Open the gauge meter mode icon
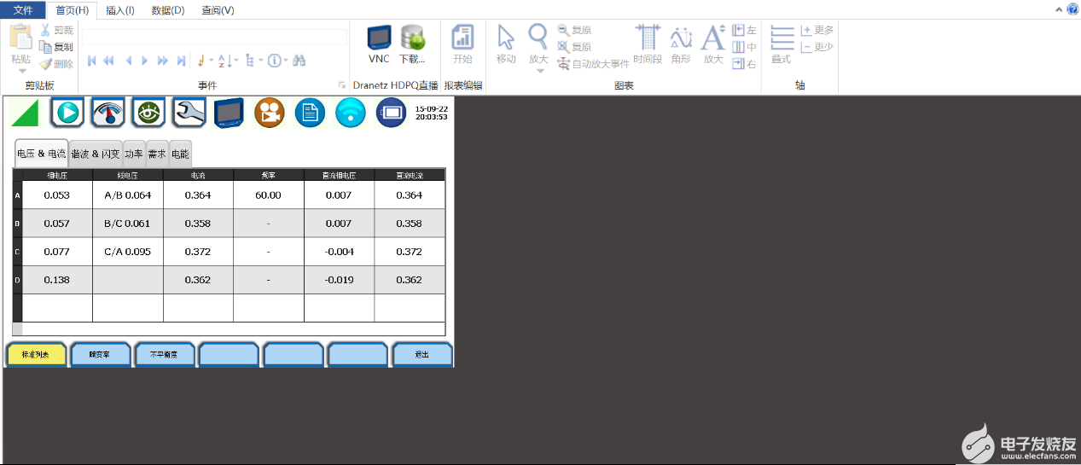1081x465 pixels. tap(108, 113)
